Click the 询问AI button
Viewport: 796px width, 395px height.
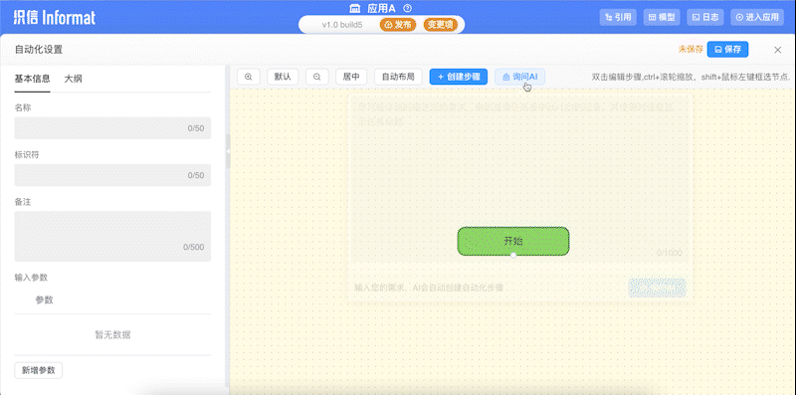pos(519,77)
